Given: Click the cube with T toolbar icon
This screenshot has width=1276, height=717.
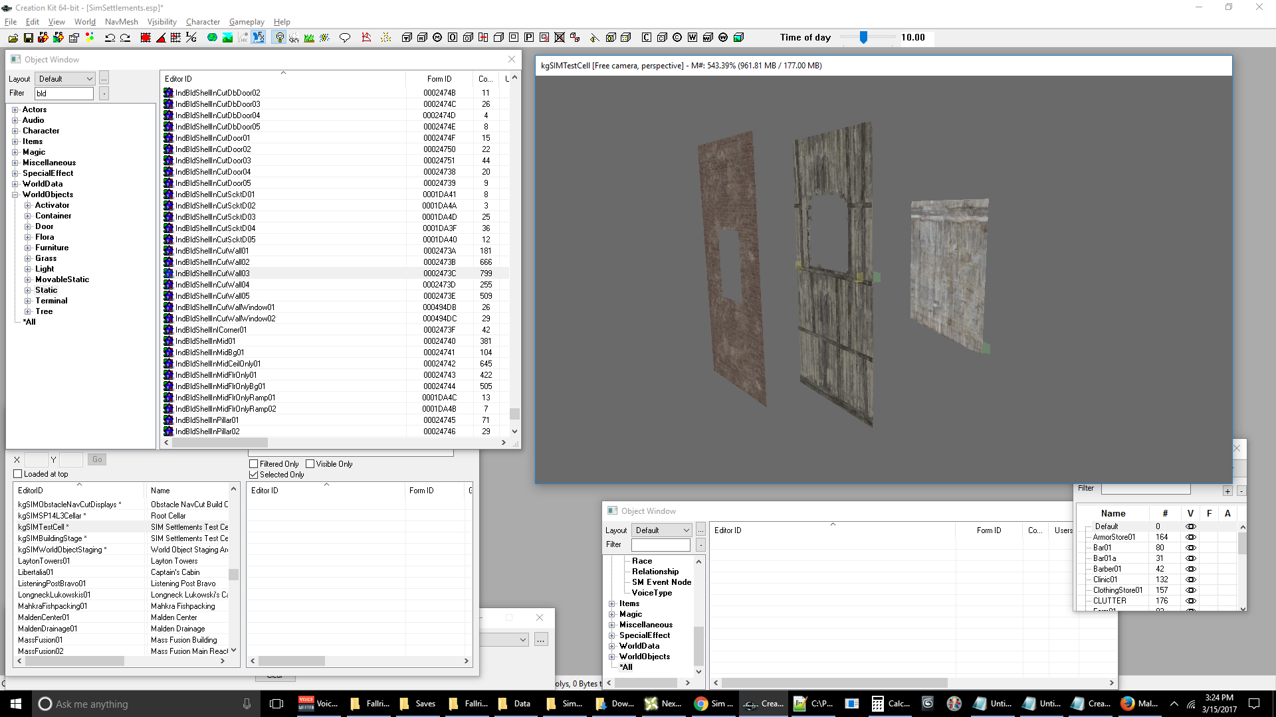Looking at the screenshot, I should pos(407,38).
